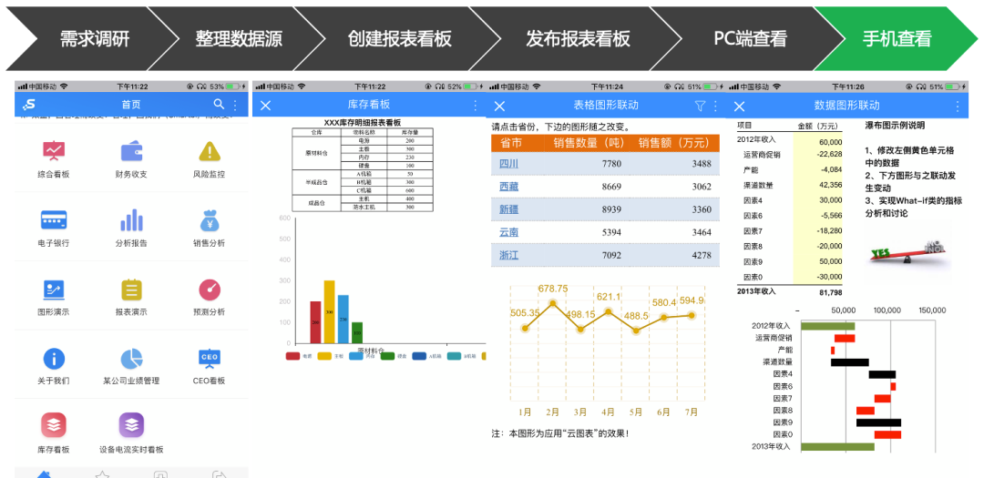Click the 浙江 province link
The image size is (984, 478).
509,255
